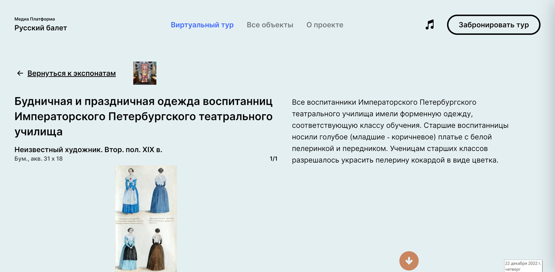
Task: Click the exhibit title Будничная и праздничная одежда
Action: click(x=143, y=117)
